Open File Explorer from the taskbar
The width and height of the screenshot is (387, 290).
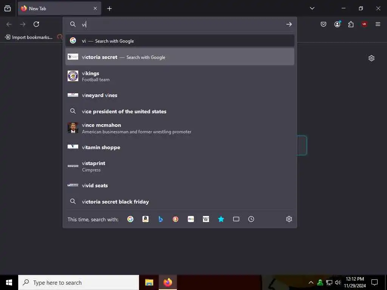(x=149, y=282)
